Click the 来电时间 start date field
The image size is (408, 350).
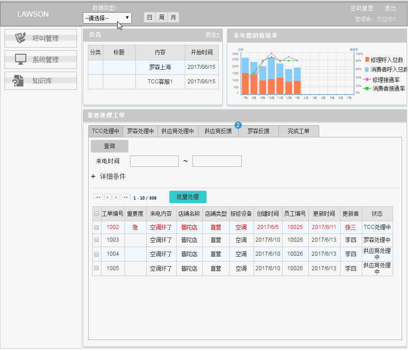[154, 161]
